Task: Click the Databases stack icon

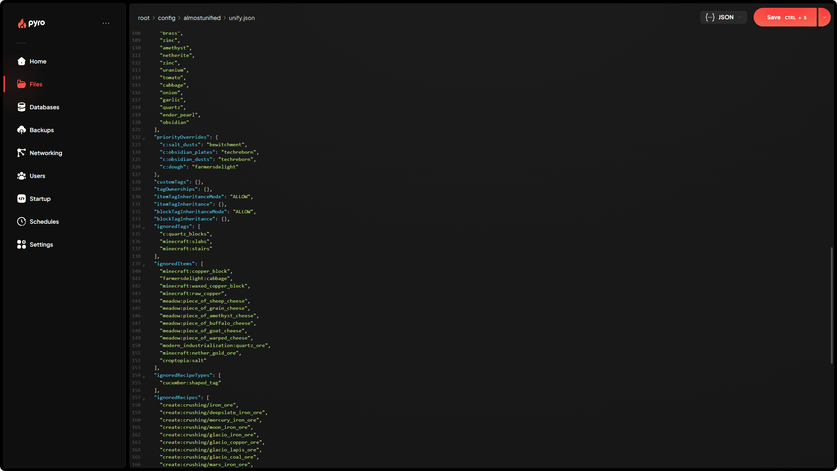Action: click(22, 107)
